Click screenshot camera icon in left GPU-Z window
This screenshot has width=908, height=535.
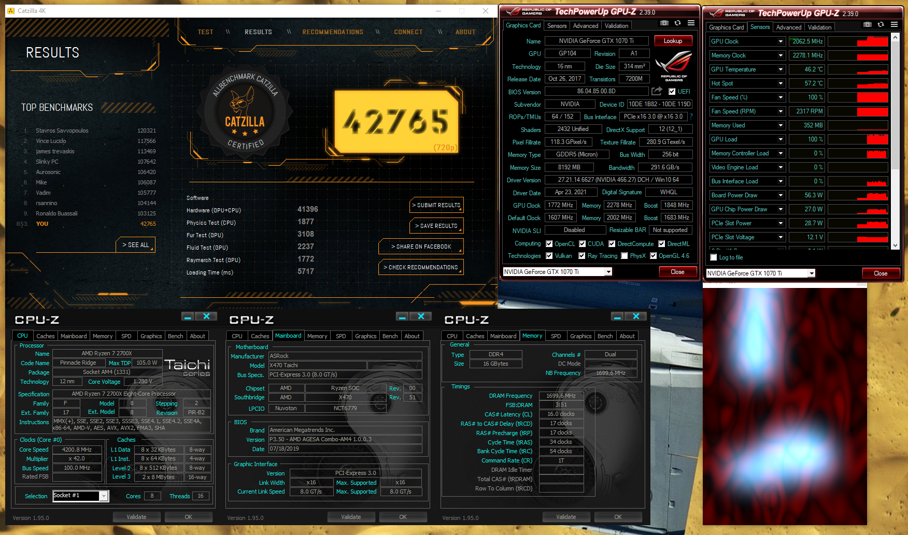pyautogui.click(x=664, y=23)
